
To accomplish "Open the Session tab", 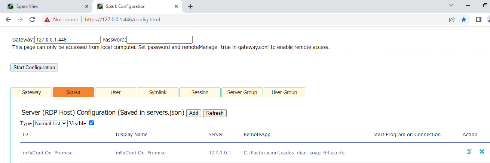I will (200, 92).
